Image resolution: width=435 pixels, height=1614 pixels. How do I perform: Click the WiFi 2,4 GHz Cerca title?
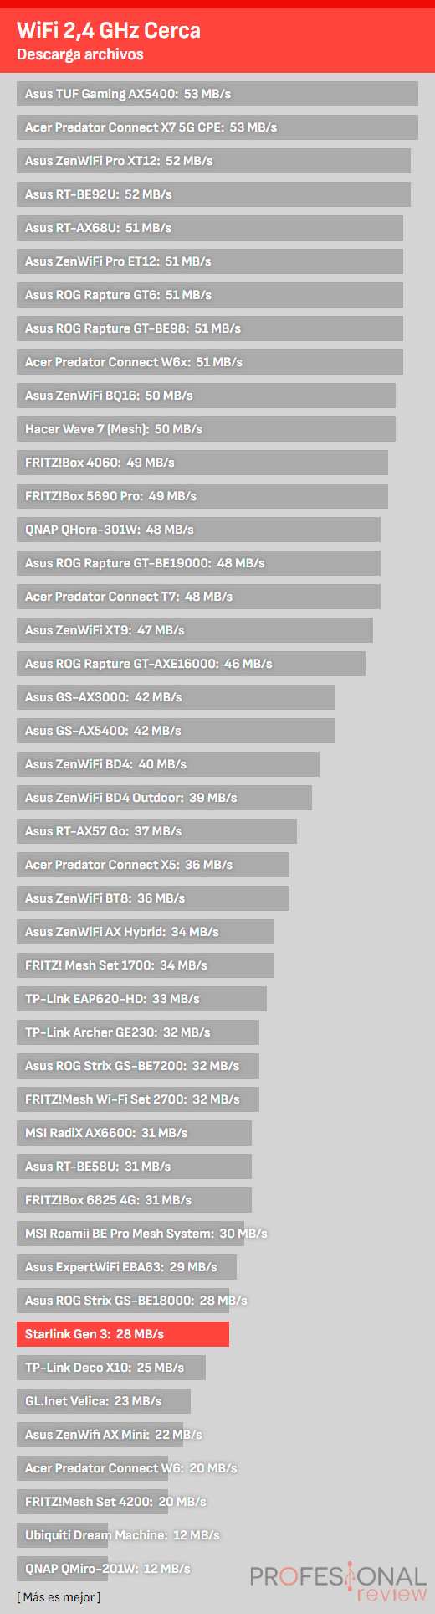(x=109, y=31)
